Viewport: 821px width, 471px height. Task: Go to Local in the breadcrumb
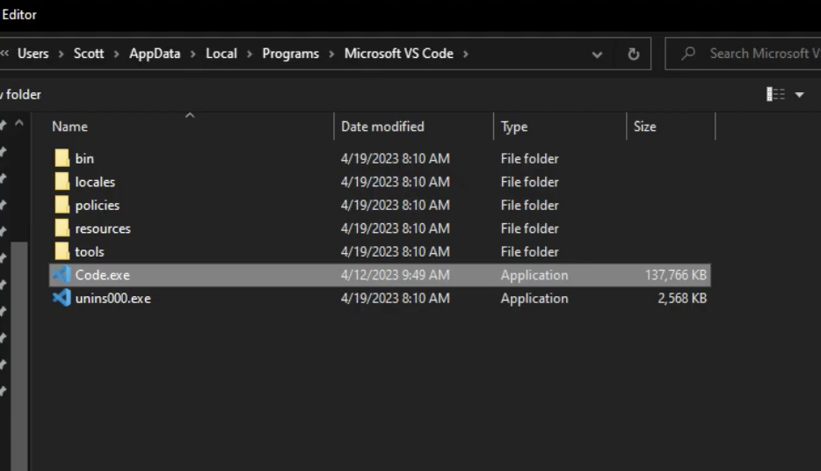221,54
